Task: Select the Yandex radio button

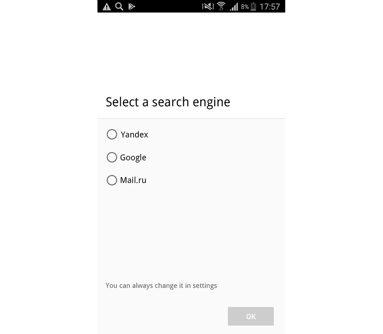Action: [112, 134]
